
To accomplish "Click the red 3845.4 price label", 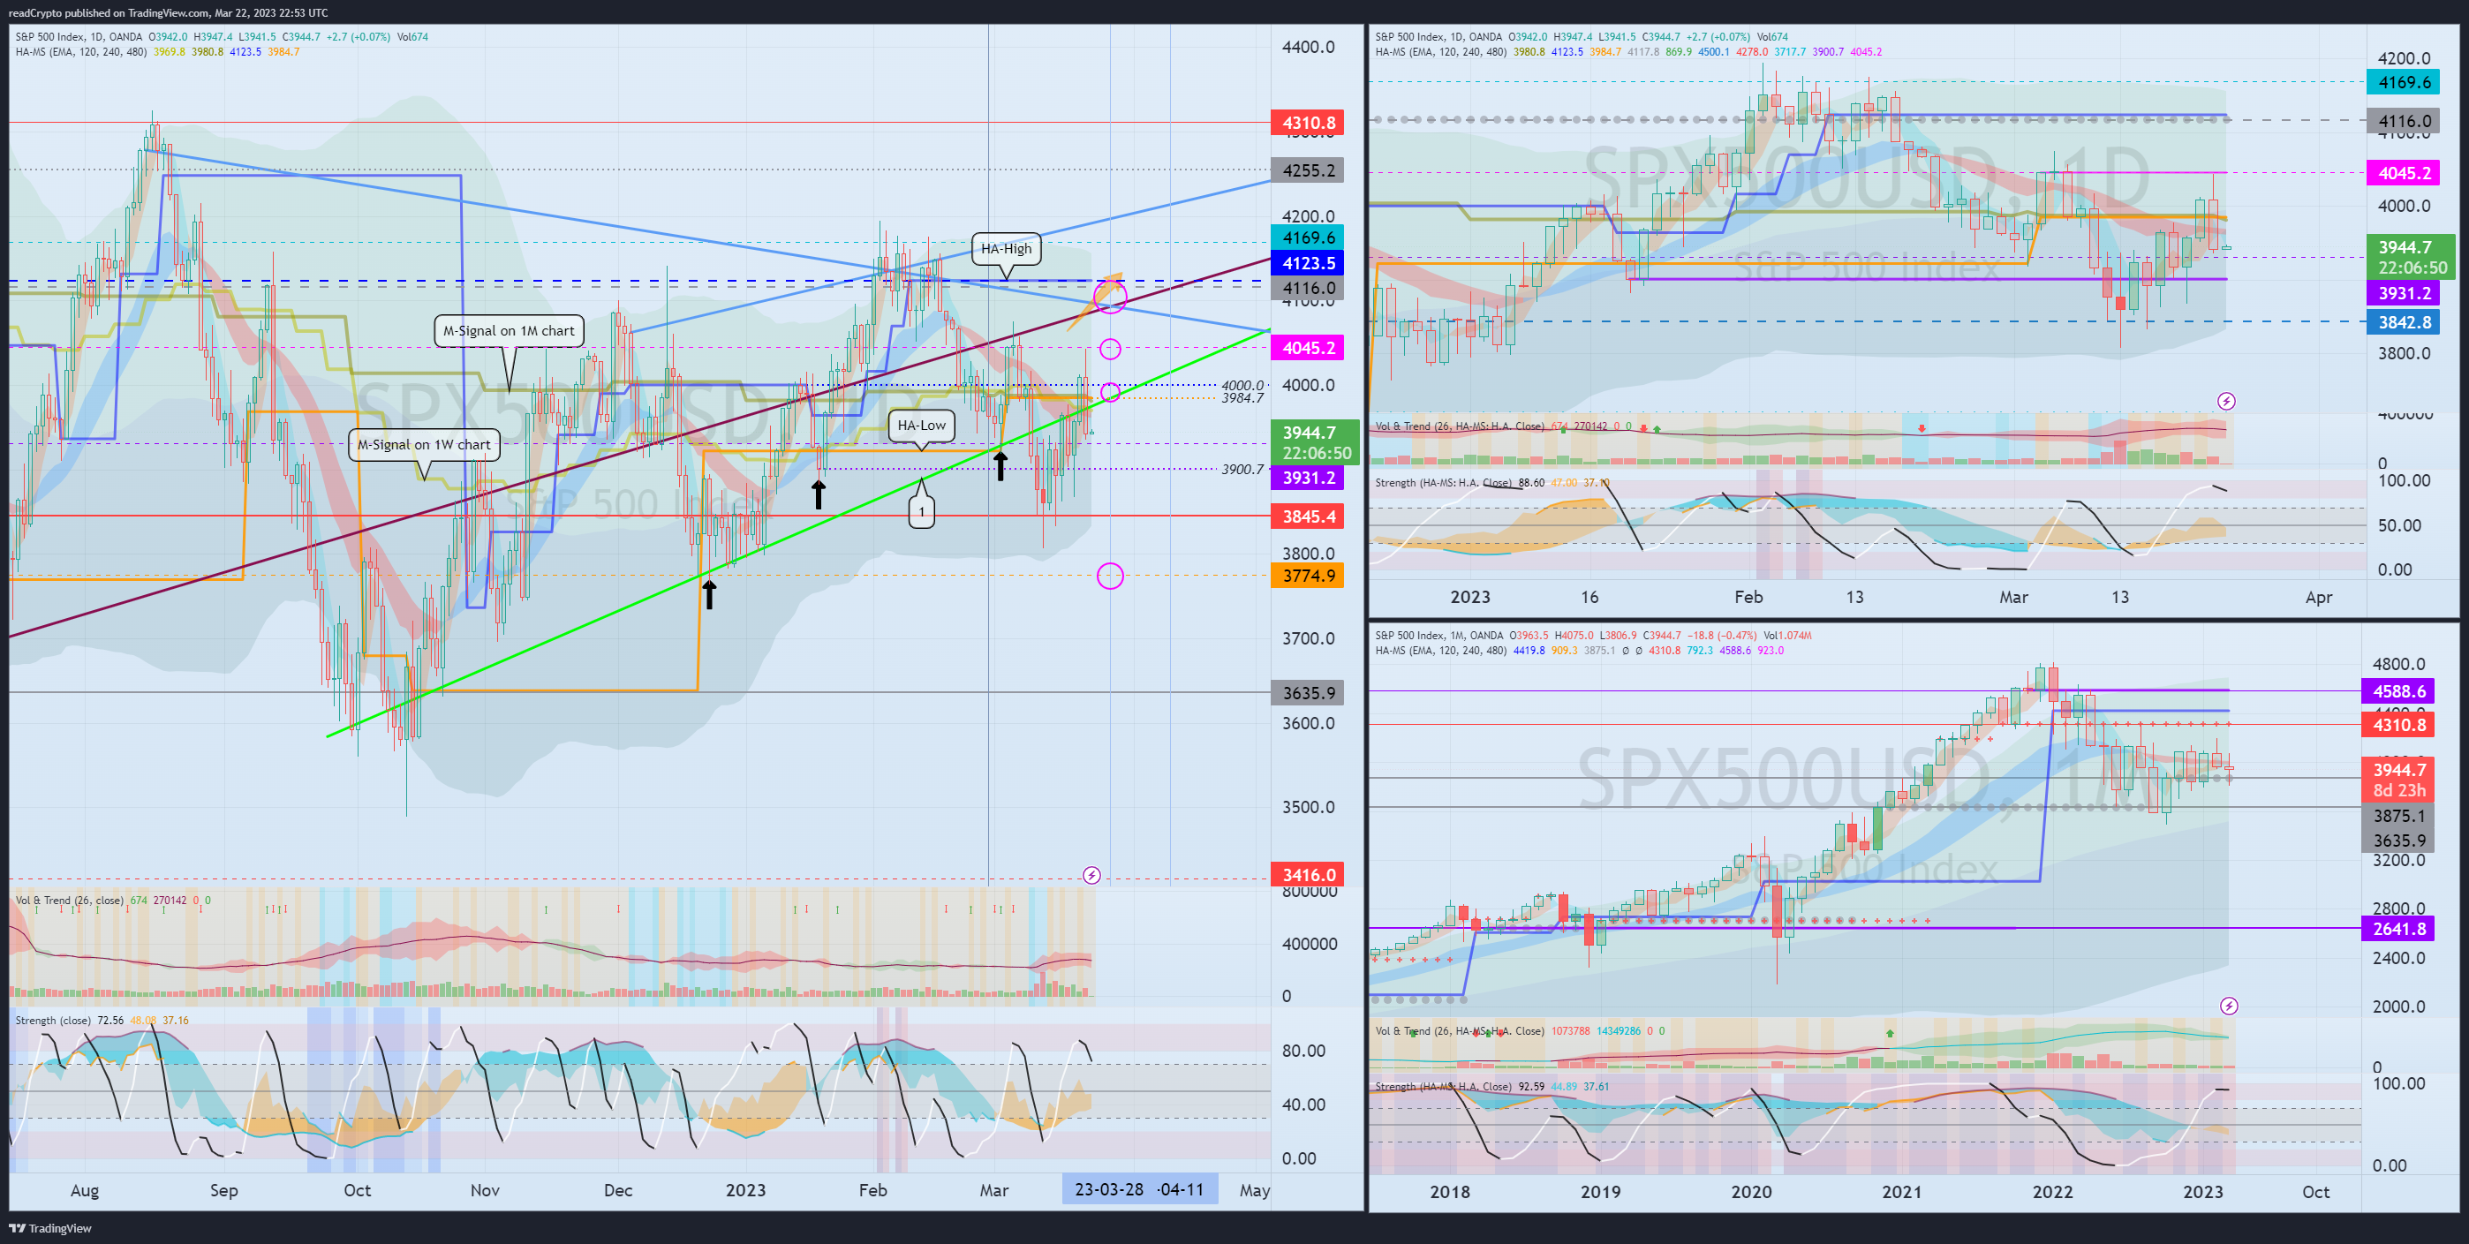I will (1307, 516).
